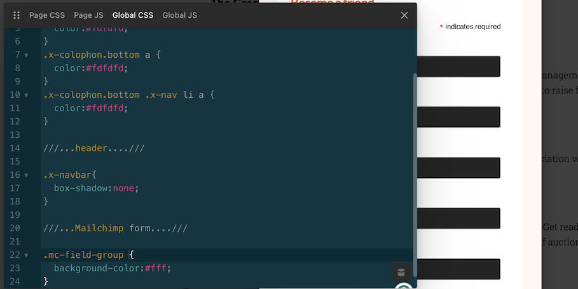Click the first black form input field
This screenshot has height=289, width=578.
(x=458, y=67)
